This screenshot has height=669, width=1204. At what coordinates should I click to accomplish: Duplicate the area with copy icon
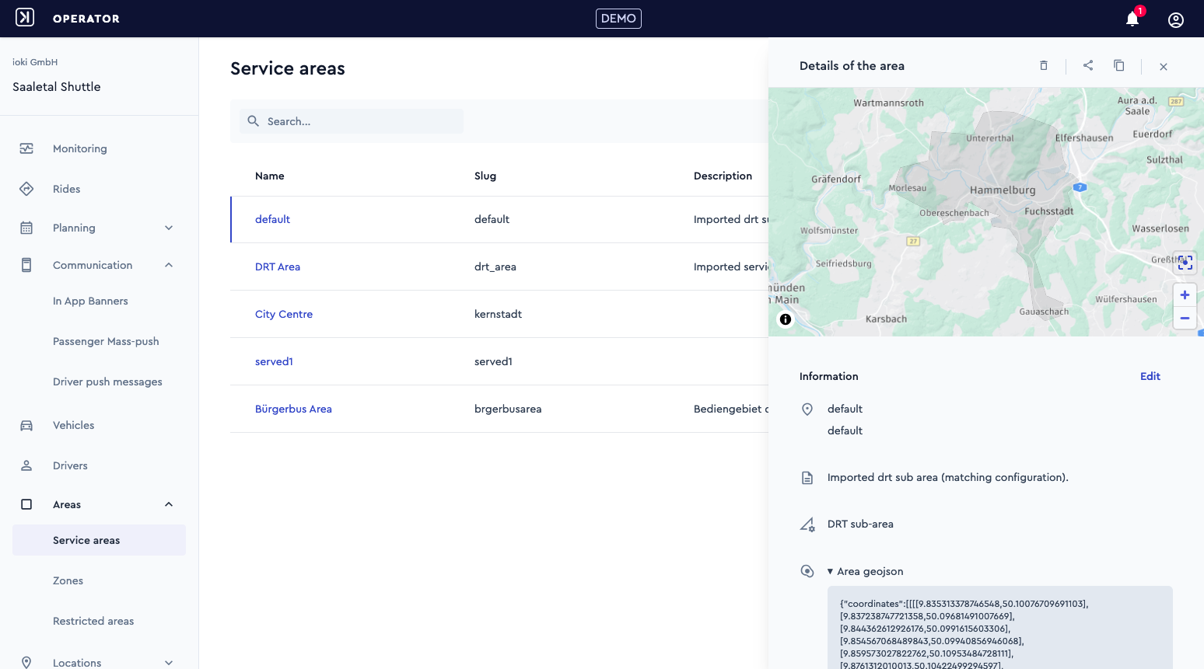coord(1119,65)
